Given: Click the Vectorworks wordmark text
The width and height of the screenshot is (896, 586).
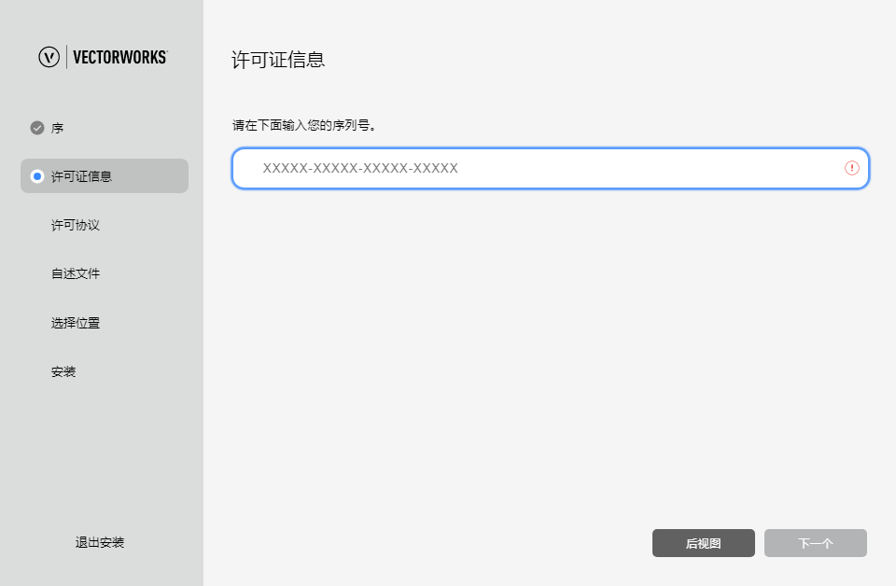Looking at the screenshot, I should click(119, 57).
